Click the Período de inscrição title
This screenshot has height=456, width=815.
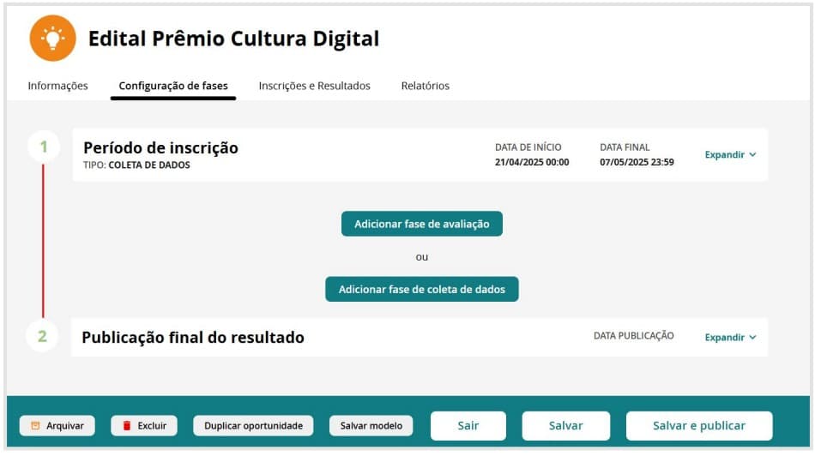160,147
